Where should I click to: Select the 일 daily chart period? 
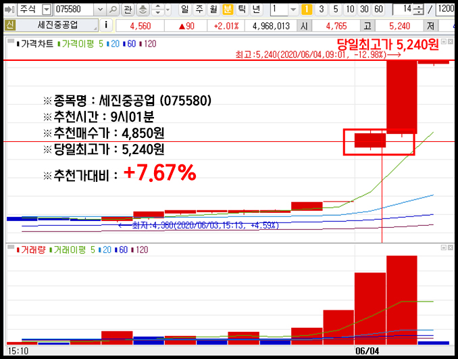[x=184, y=9]
